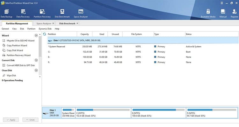The width and height of the screenshot is (239, 127).
Task: Switch to Partition Management tab
Action: click(17, 23)
